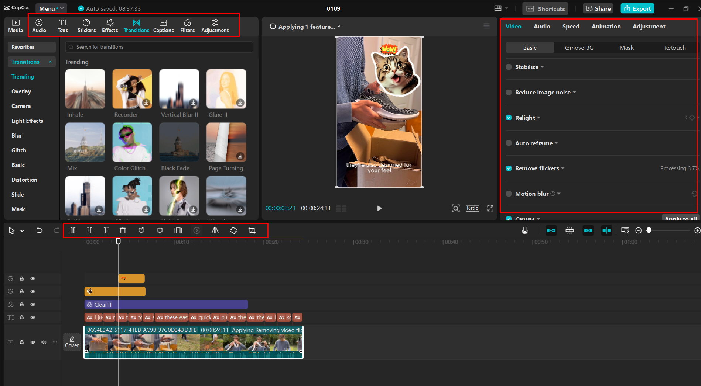Viewport: 701px width, 386px height.
Task: Click the Rotate clip icon
Action: (x=233, y=230)
